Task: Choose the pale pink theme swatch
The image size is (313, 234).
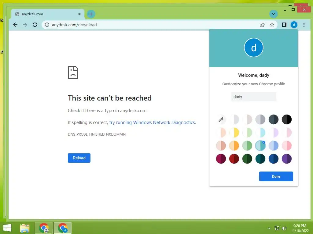Action: coord(287,133)
